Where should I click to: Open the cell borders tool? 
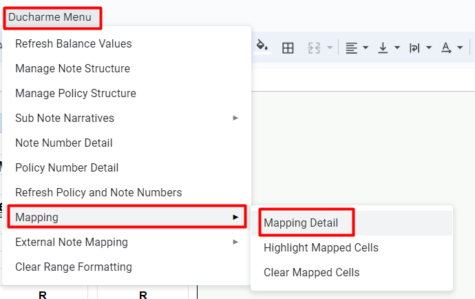tap(288, 48)
